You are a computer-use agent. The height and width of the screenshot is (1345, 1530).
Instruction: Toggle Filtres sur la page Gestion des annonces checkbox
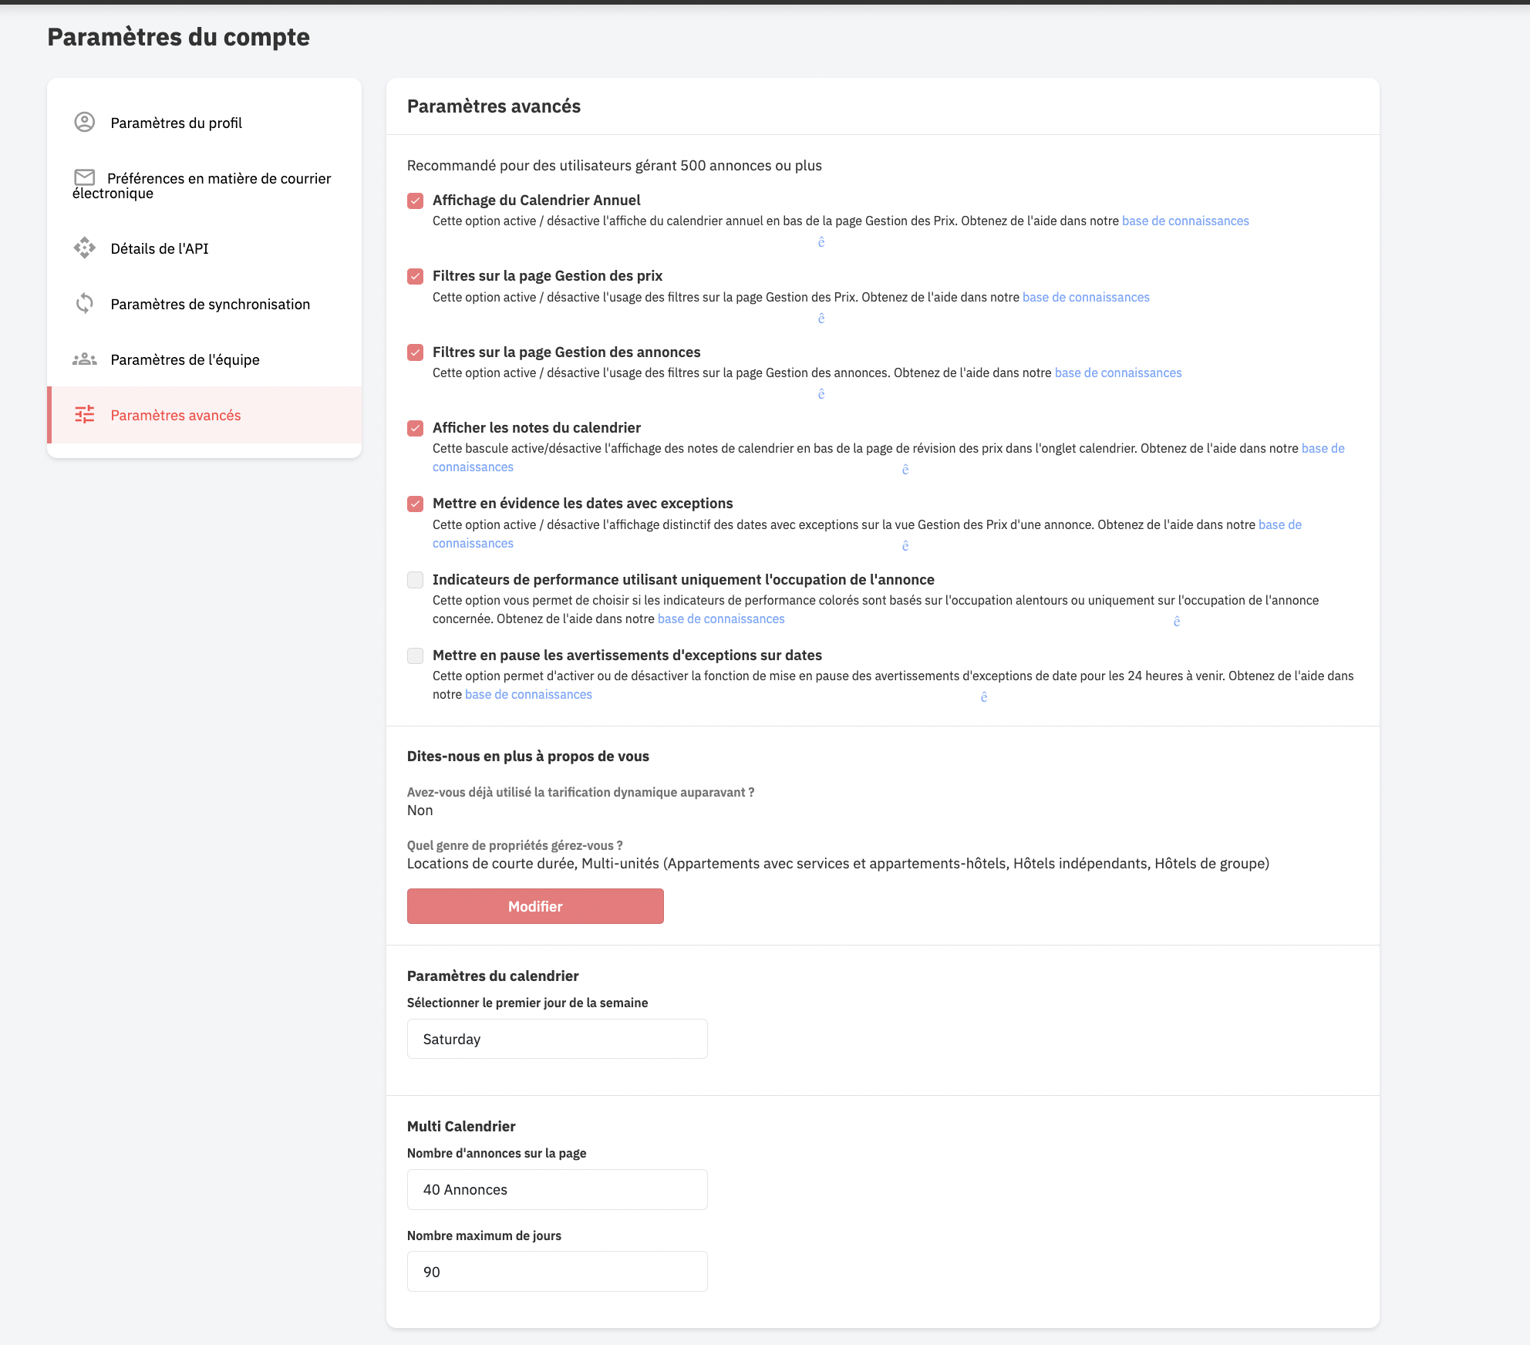pyautogui.click(x=416, y=352)
